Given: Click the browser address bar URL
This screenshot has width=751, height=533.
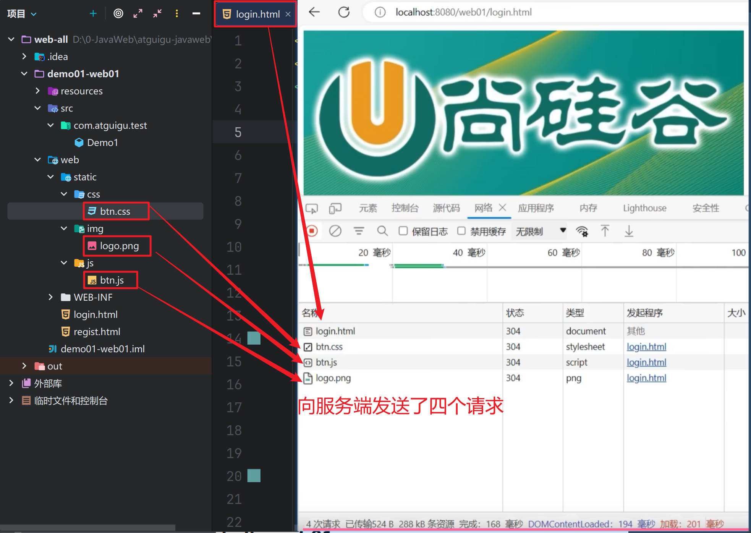Looking at the screenshot, I should (x=463, y=12).
